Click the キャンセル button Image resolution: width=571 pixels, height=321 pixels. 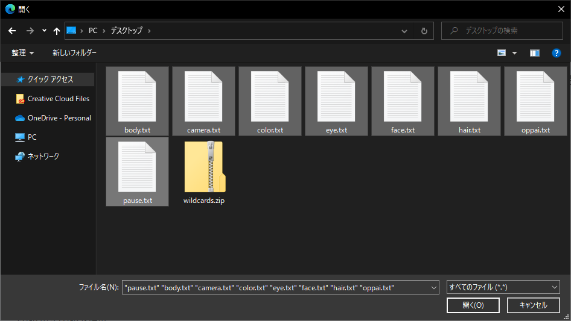[x=533, y=305]
